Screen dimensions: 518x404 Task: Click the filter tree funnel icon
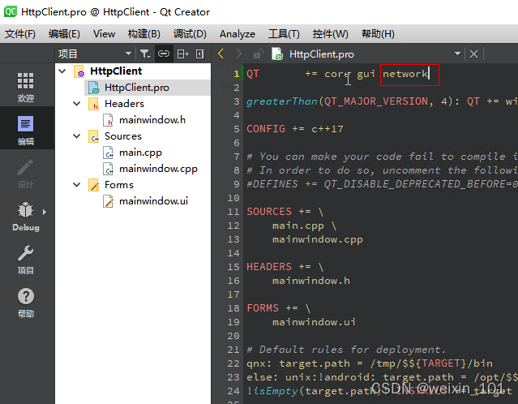coord(145,54)
